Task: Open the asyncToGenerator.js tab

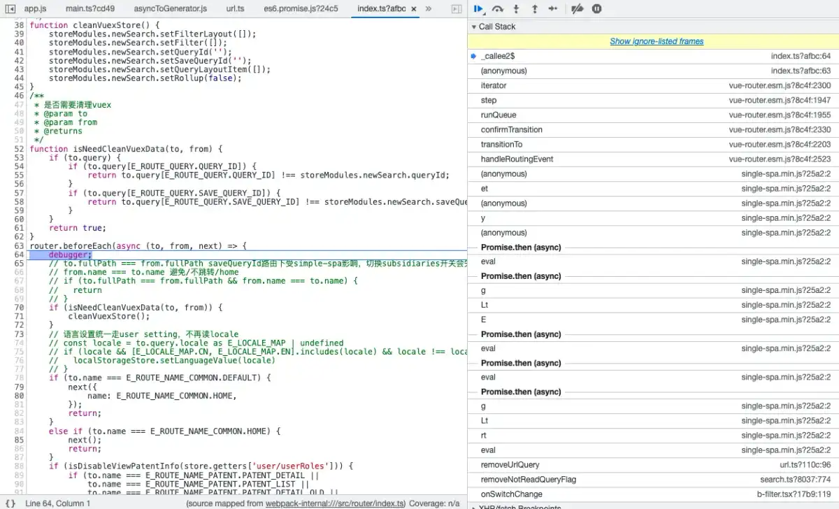Action: (171, 9)
